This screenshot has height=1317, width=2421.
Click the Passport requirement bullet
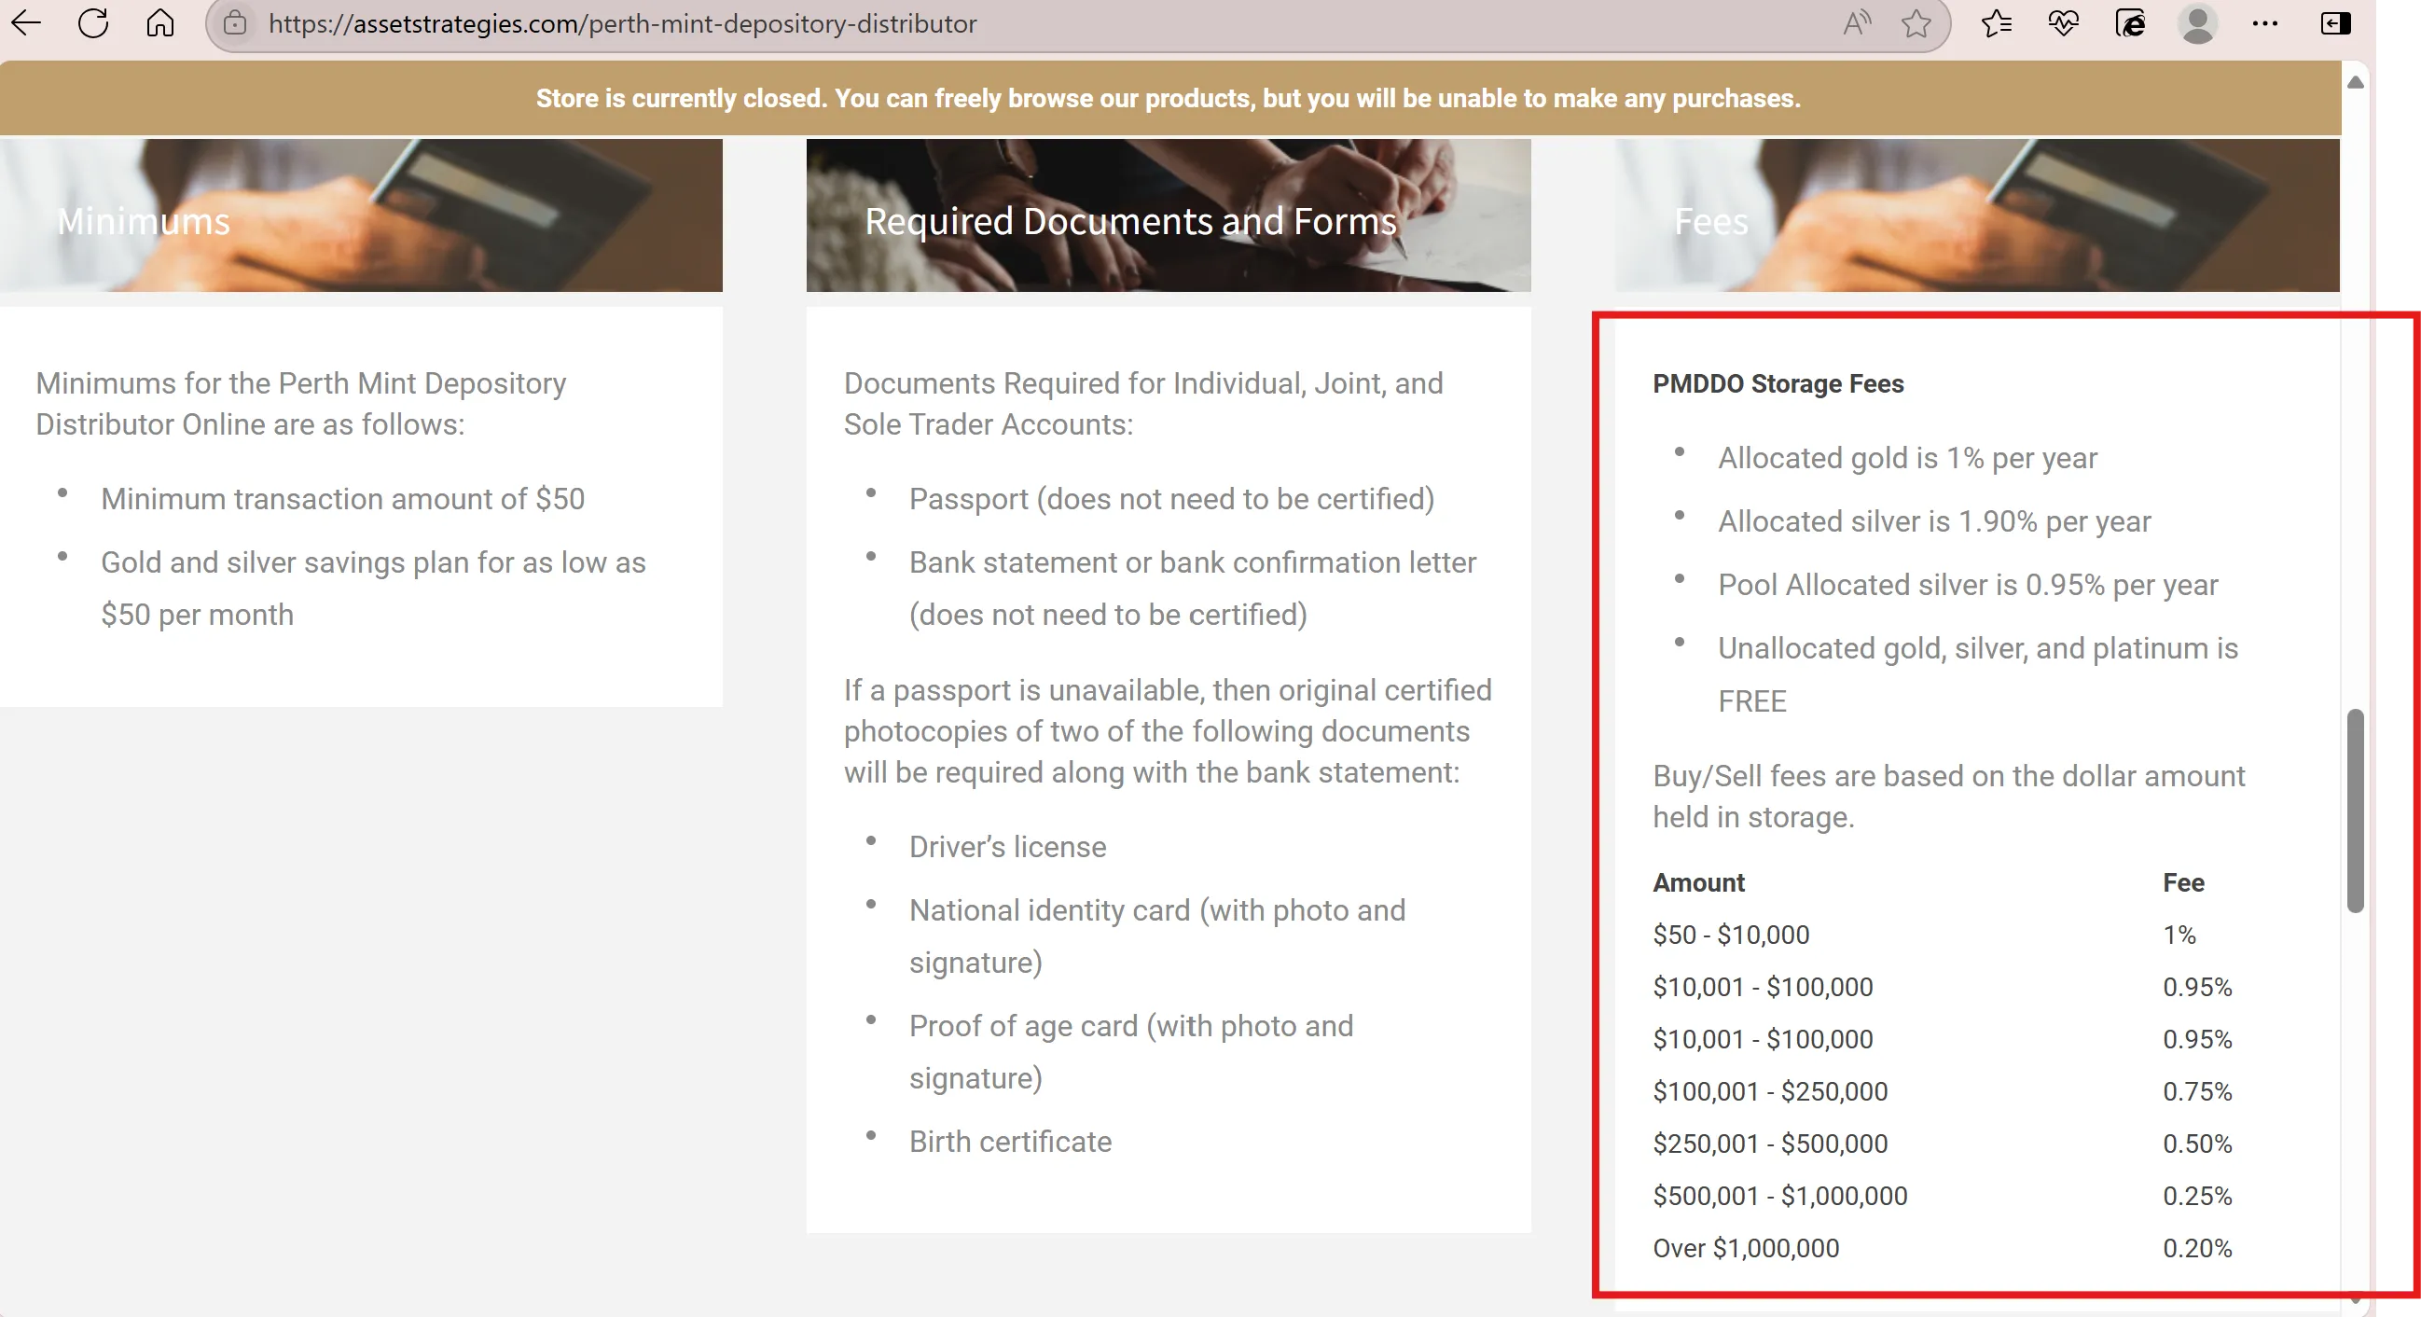click(x=1171, y=499)
